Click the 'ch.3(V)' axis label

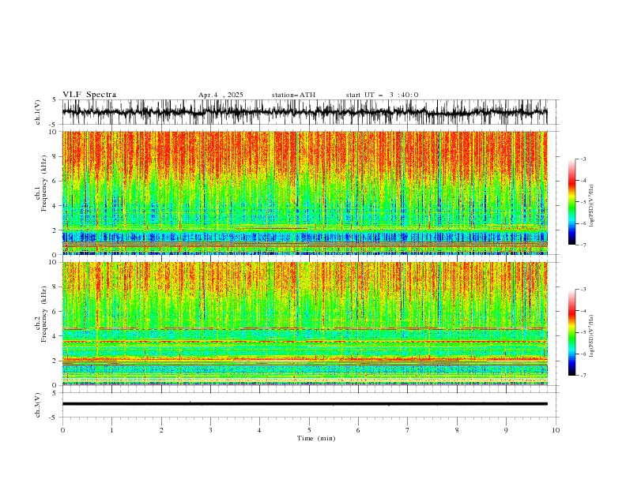click(38, 405)
